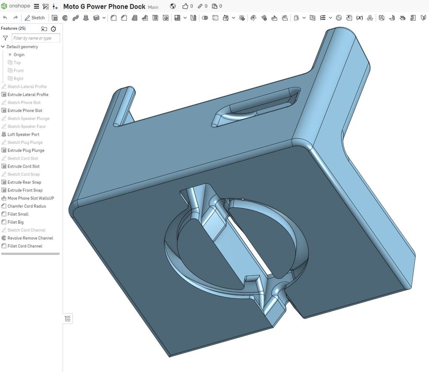Click the Main branch label
The height and width of the screenshot is (372, 429).
click(x=153, y=7)
